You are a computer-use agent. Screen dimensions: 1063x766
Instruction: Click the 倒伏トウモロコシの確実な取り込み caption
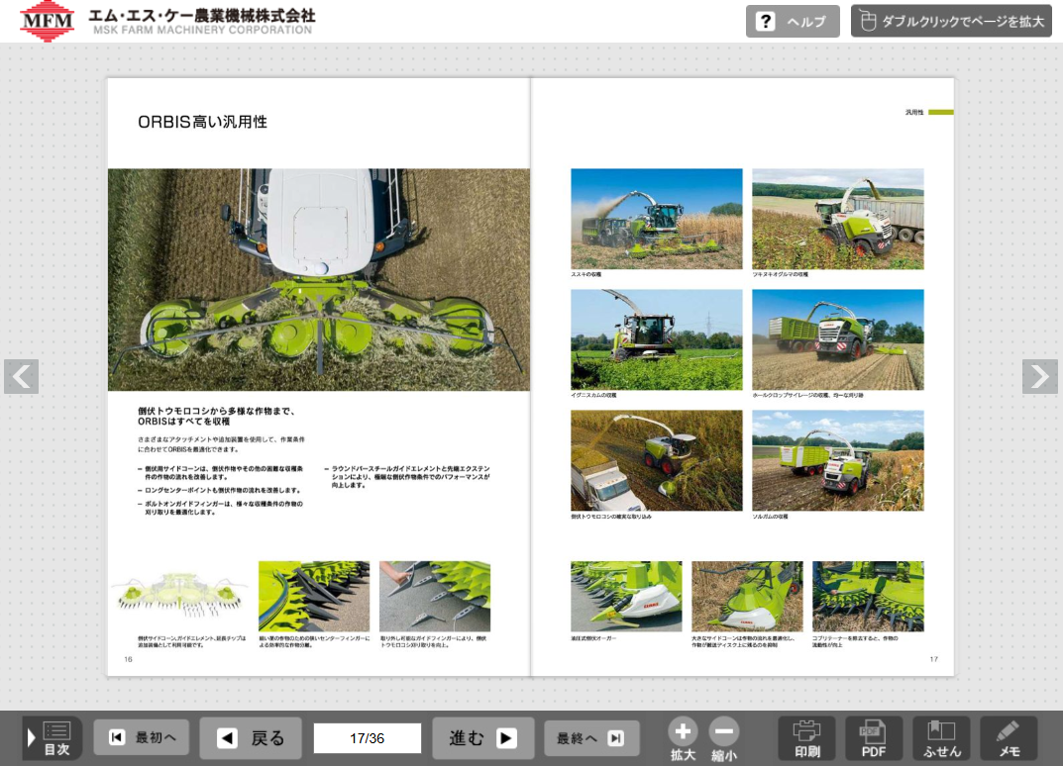click(x=611, y=516)
